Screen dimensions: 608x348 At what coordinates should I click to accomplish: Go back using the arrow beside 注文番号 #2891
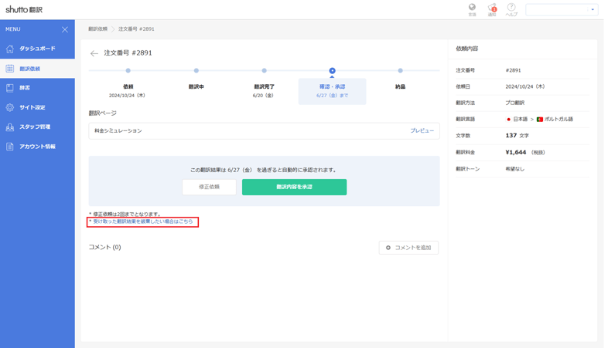94,53
